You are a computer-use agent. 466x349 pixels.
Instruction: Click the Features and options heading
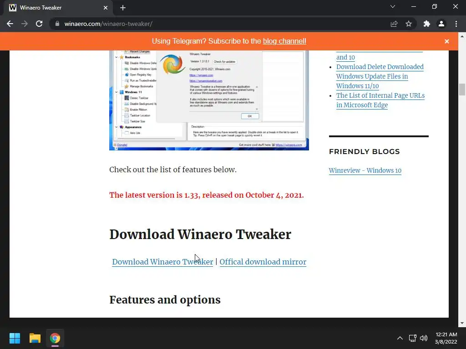point(165,300)
